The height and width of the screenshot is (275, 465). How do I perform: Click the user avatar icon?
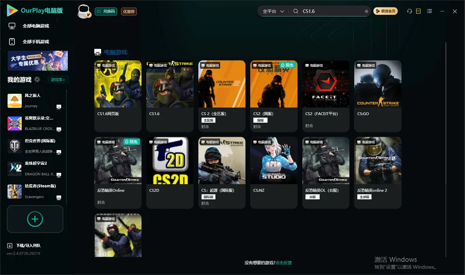click(84, 12)
